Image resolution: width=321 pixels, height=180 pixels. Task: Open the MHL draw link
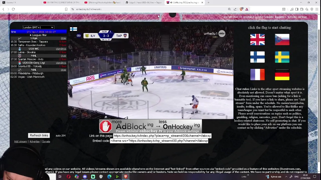pos(63,56)
